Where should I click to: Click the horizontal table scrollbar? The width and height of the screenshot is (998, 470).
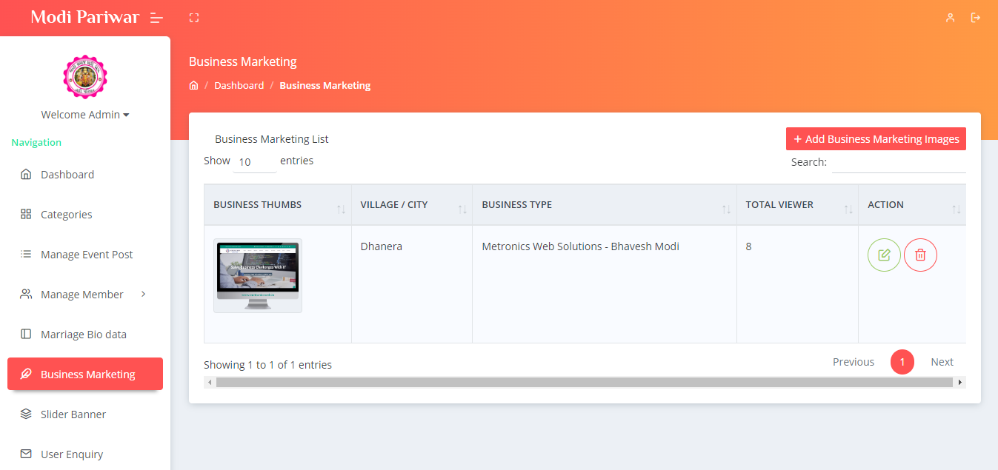point(584,383)
